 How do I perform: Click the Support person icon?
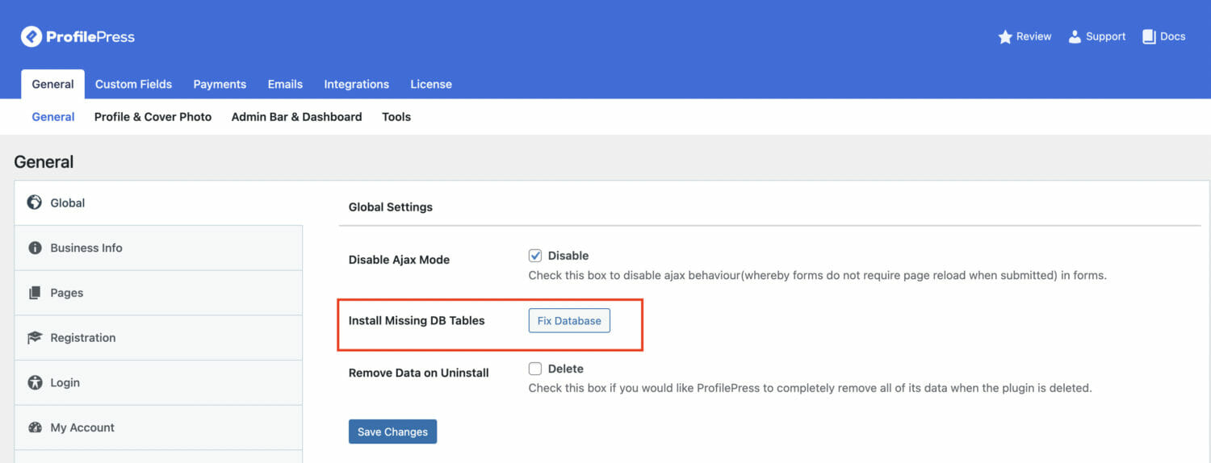coord(1075,37)
